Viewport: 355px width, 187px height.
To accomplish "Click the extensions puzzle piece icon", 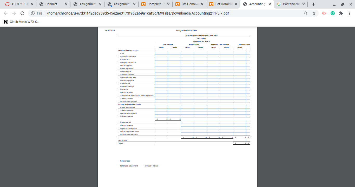I will 341,13.
